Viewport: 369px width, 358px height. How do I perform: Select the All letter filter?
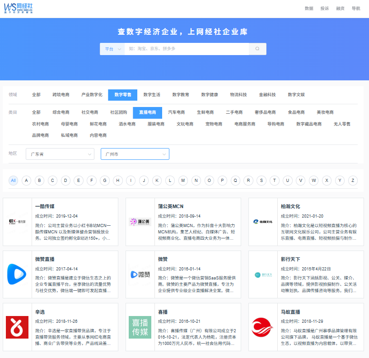click(x=14, y=181)
